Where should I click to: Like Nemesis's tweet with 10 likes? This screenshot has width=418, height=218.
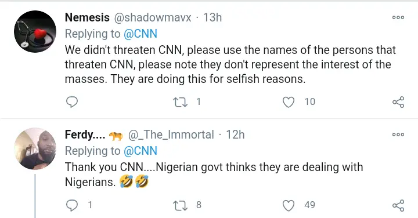point(289,102)
